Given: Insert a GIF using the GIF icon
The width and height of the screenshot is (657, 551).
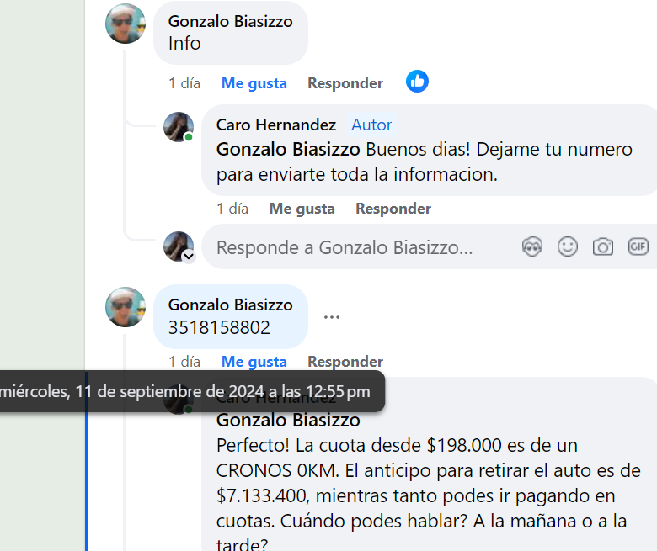Looking at the screenshot, I should click(638, 246).
